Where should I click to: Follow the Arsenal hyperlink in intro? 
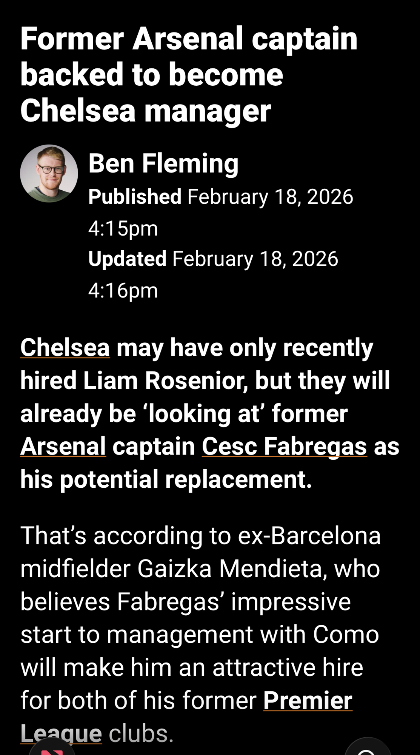click(63, 446)
